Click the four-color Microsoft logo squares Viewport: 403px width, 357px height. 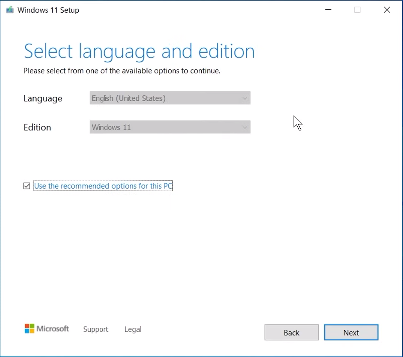tap(29, 329)
